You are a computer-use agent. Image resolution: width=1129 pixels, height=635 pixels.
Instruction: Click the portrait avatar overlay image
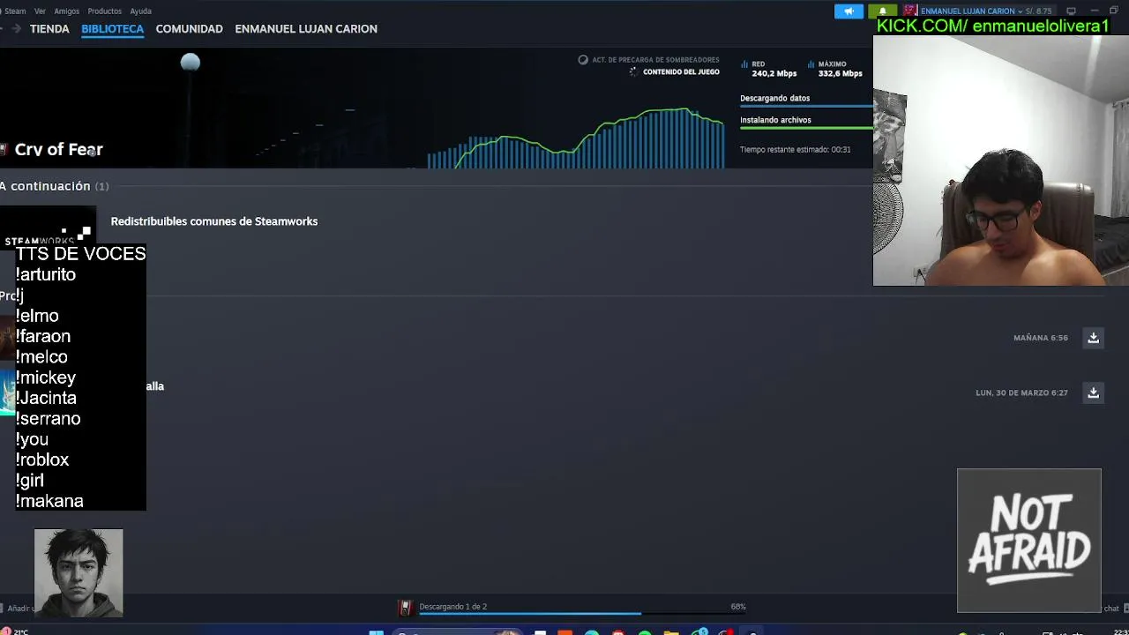point(79,572)
